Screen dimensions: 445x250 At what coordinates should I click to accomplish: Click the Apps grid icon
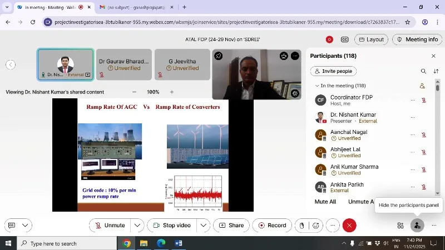click(400, 226)
